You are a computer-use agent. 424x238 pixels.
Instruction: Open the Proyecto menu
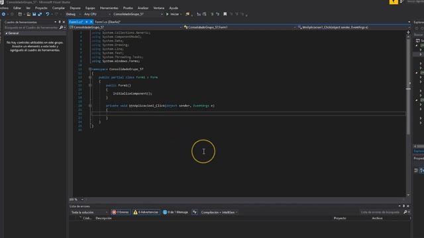pos(41,8)
